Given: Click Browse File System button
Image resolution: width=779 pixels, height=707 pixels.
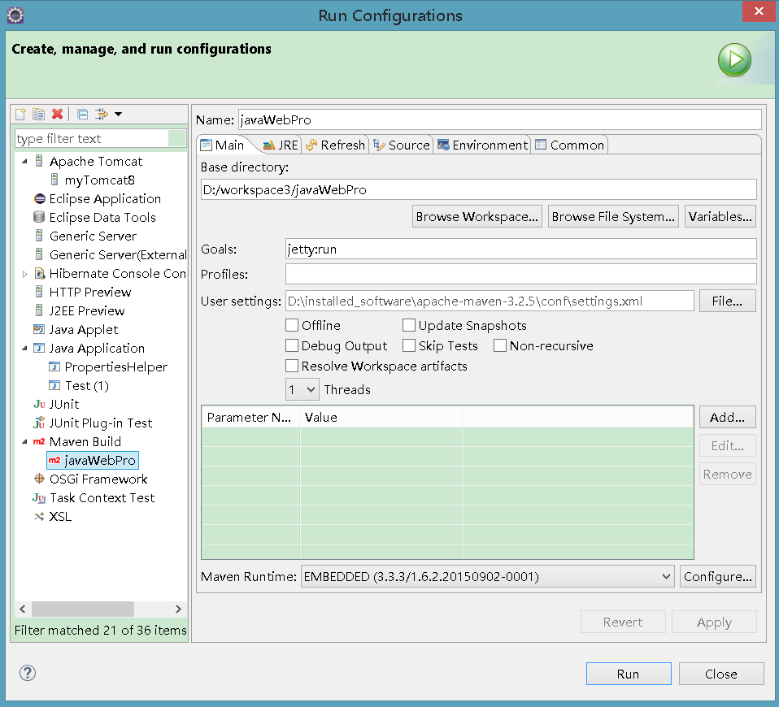Looking at the screenshot, I should (x=613, y=216).
